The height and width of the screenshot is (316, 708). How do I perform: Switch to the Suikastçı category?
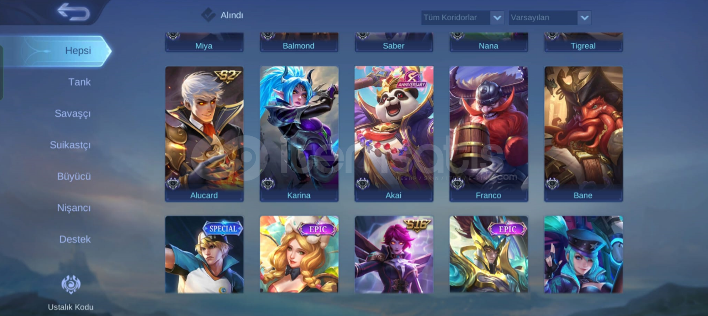click(x=70, y=145)
